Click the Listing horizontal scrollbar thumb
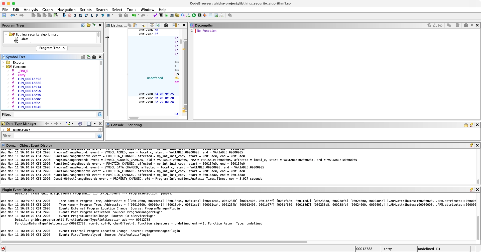This screenshot has width=481, height=252. pyautogui.click(x=134, y=118)
